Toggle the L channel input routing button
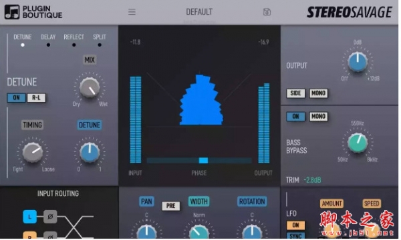This screenshot has width=401, height=240. click(29, 217)
